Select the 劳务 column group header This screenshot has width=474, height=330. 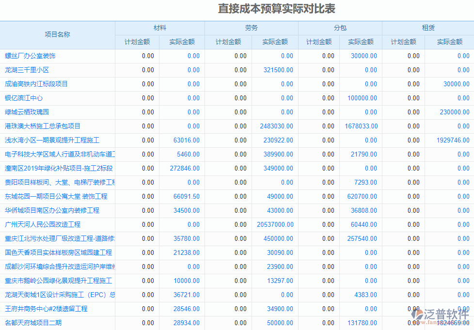[252, 28]
